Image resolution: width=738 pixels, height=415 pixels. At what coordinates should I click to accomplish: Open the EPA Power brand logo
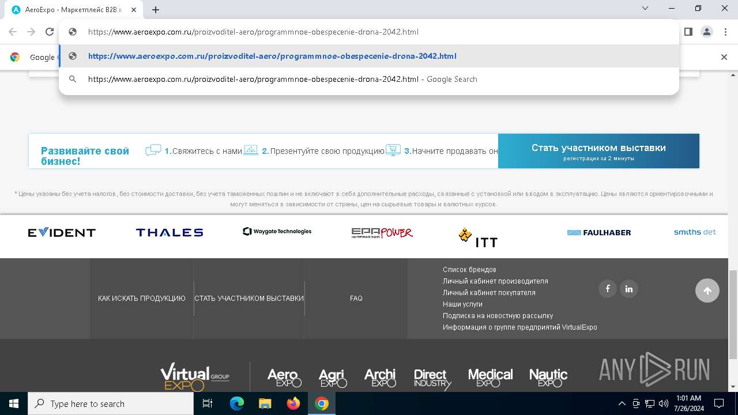point(382,232)
